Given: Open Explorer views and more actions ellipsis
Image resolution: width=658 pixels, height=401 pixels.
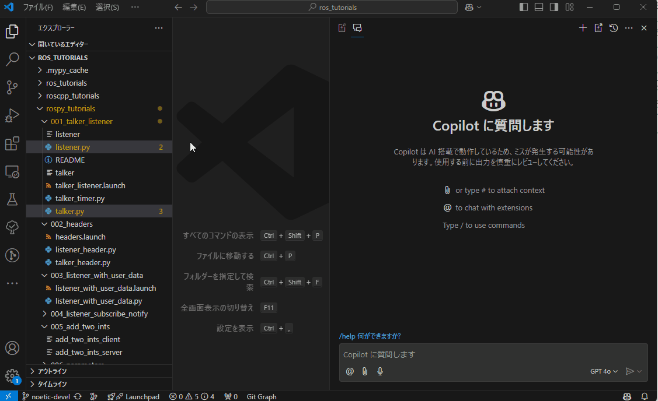Looking at the screenshot, I should (159, 28).
